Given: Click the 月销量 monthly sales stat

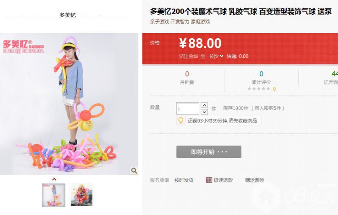Looking at the screenshot, I should pyautogui.click(x=187, y=78).
